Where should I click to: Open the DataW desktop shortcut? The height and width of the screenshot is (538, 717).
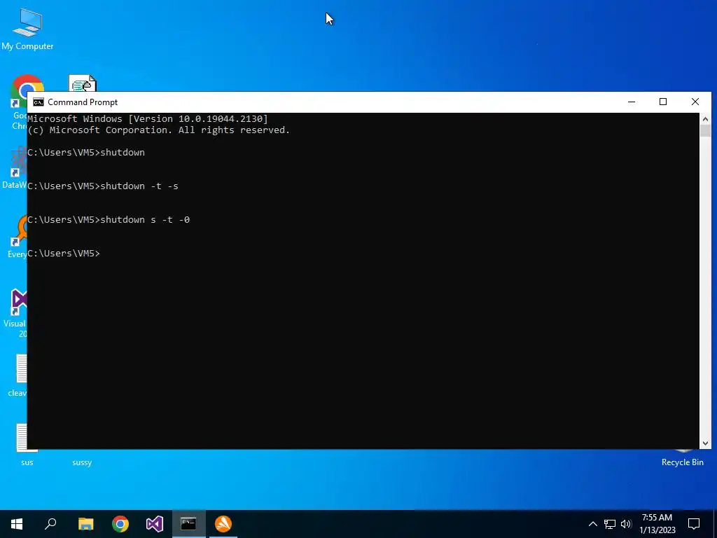(x=15, y=167)
